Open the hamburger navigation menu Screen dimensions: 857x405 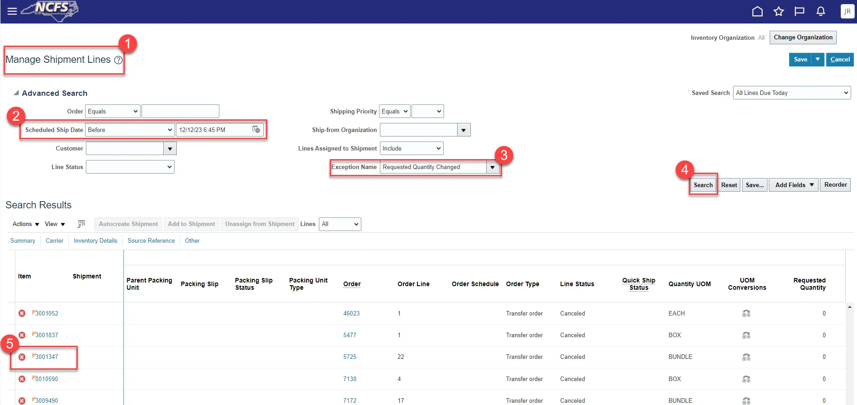[12, 11]
